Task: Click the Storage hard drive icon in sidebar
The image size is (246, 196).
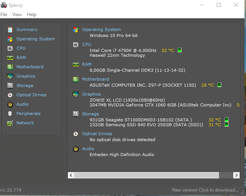Action: tap(10, 85)
